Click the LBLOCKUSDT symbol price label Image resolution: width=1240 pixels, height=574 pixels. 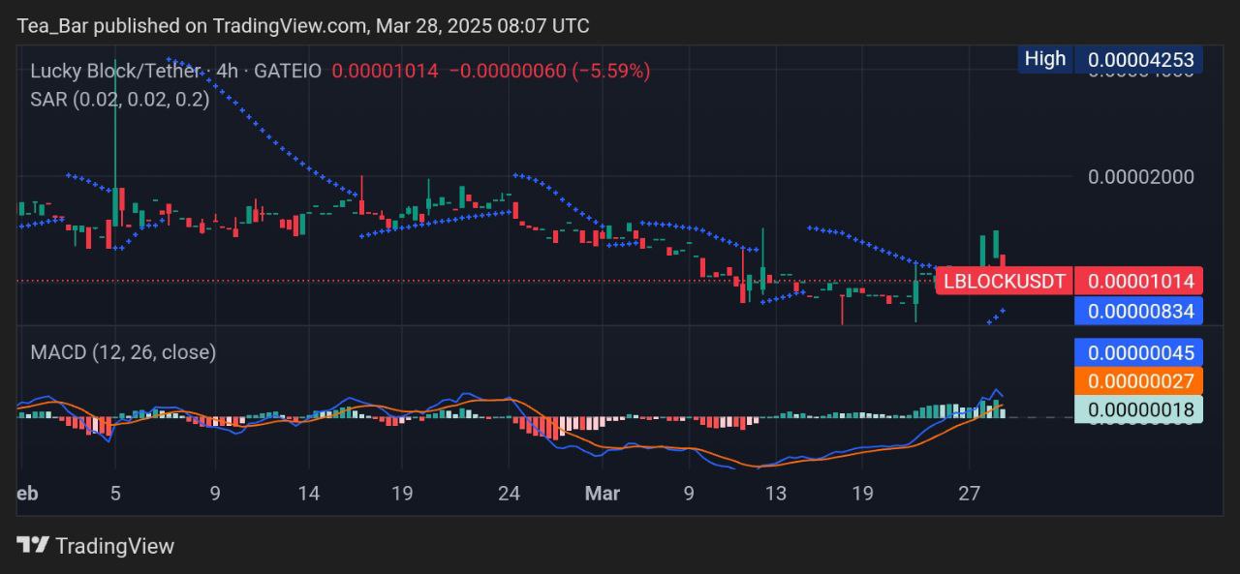(x=1005, y=282)
